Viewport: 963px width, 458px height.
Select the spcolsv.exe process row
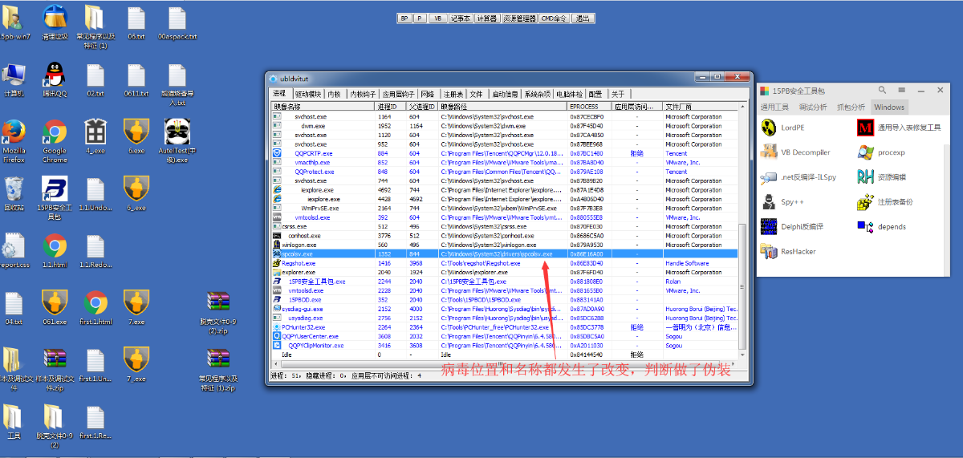[504, 253]
